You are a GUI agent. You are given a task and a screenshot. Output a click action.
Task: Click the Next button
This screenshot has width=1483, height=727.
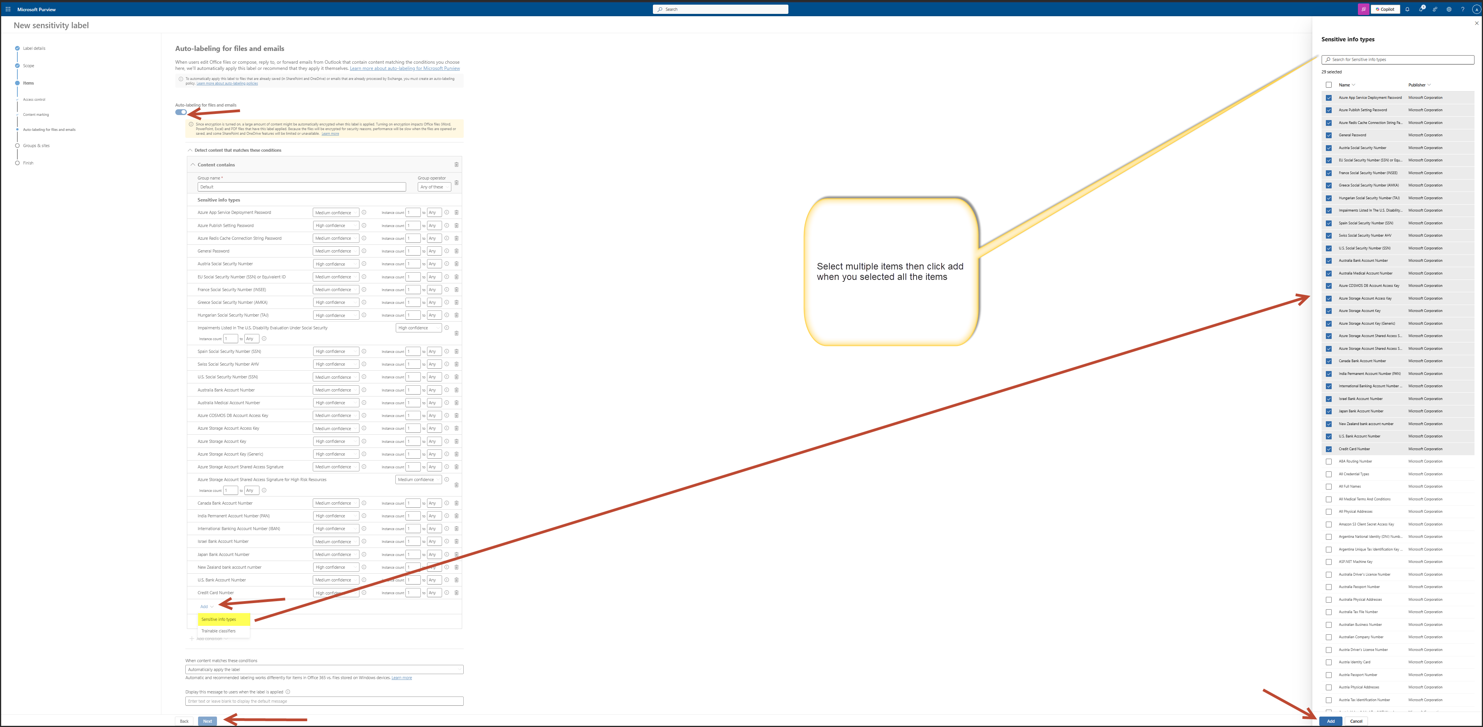click(207, 721)
